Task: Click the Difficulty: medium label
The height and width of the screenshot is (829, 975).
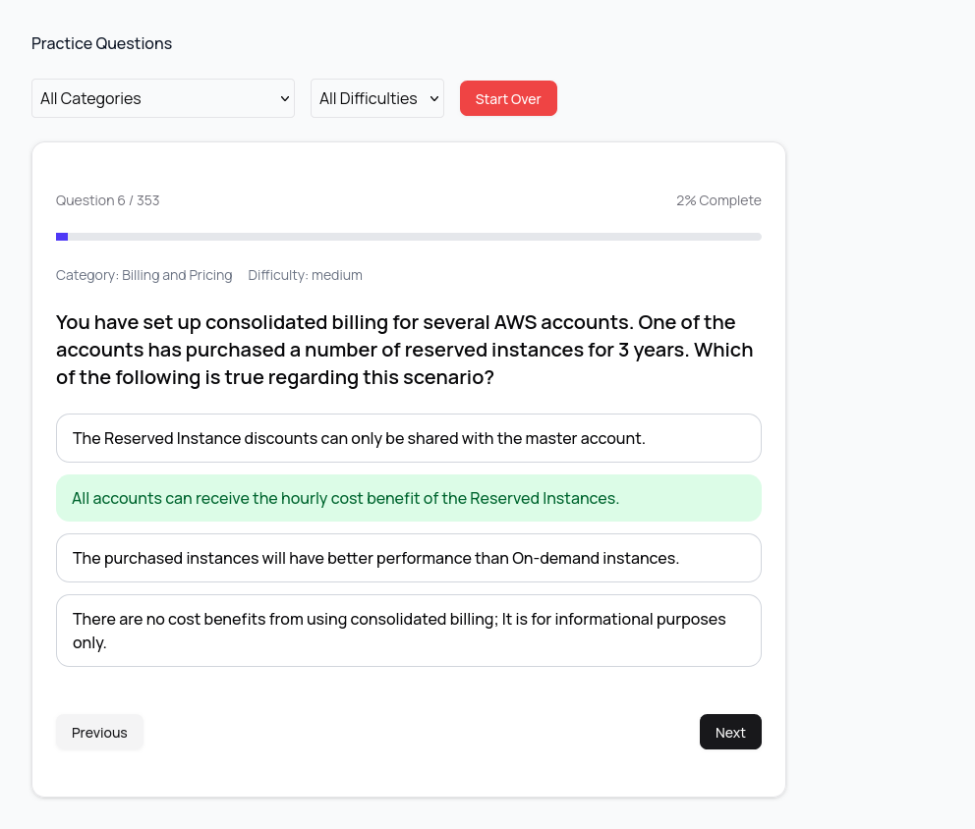Action: point(305,275)
